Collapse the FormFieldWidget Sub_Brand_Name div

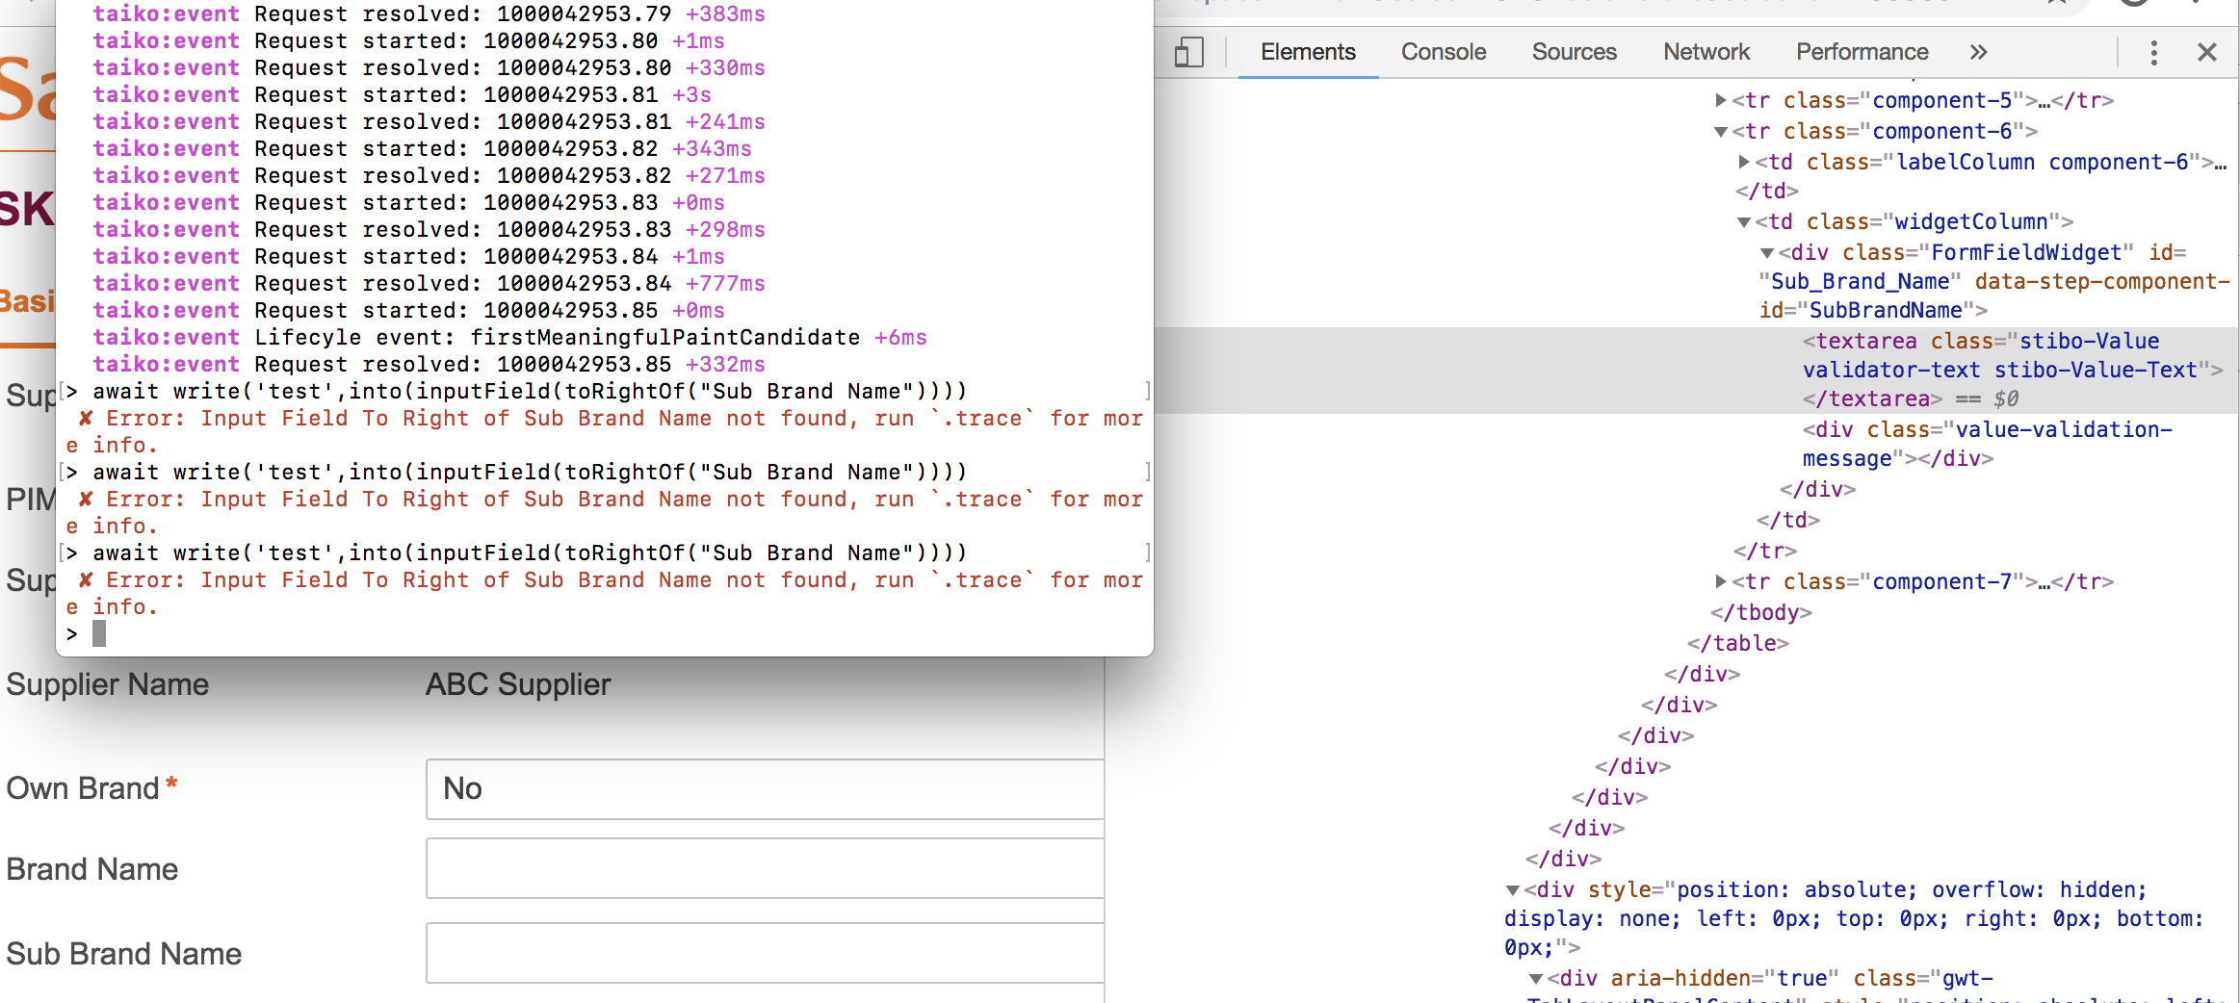(x=1766, y=252)
